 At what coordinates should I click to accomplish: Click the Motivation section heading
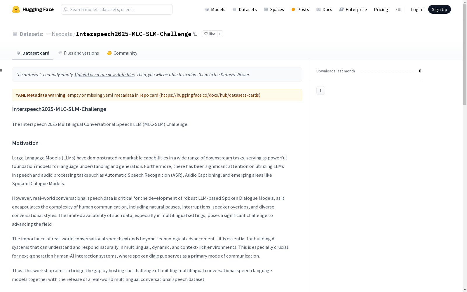25,143
